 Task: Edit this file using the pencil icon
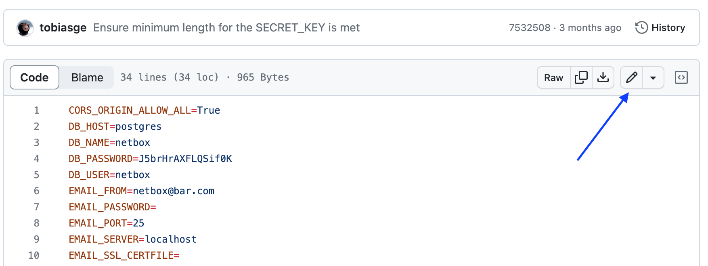point(631,77)
